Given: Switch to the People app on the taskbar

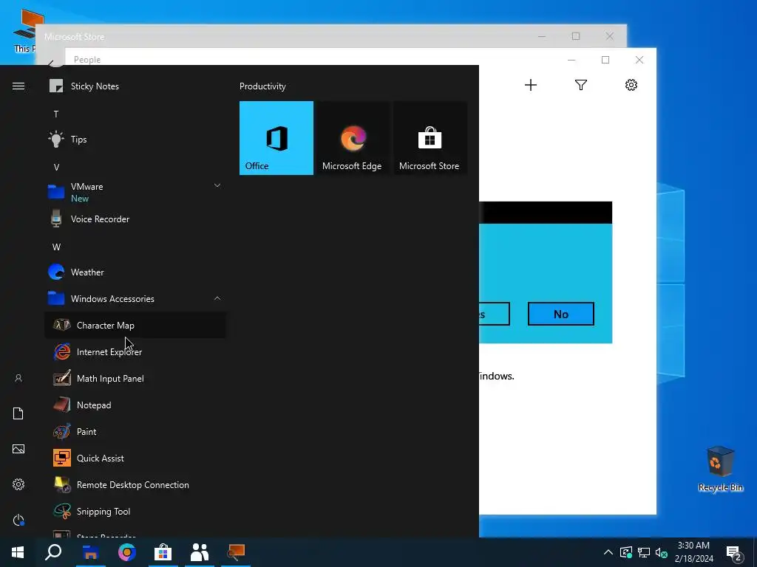Looking at the screenshot, I should coord(200,552).
